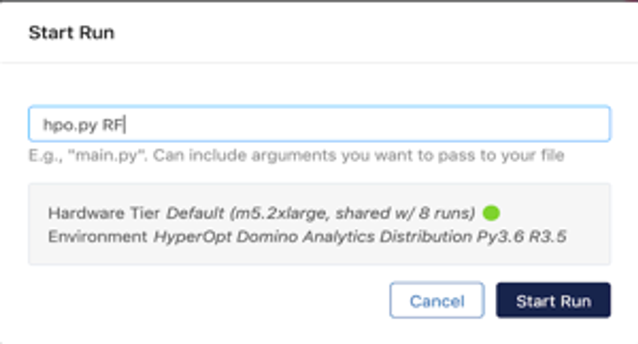Click the Start Run dialog title
This screenshot has width=638, height=344.
[x=71, y=32]
